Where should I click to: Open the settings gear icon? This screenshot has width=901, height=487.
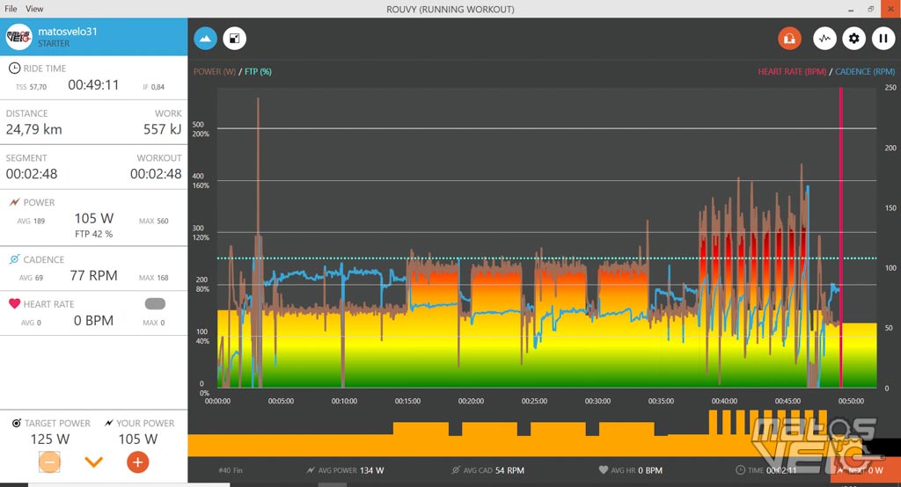tap(853, 39)
